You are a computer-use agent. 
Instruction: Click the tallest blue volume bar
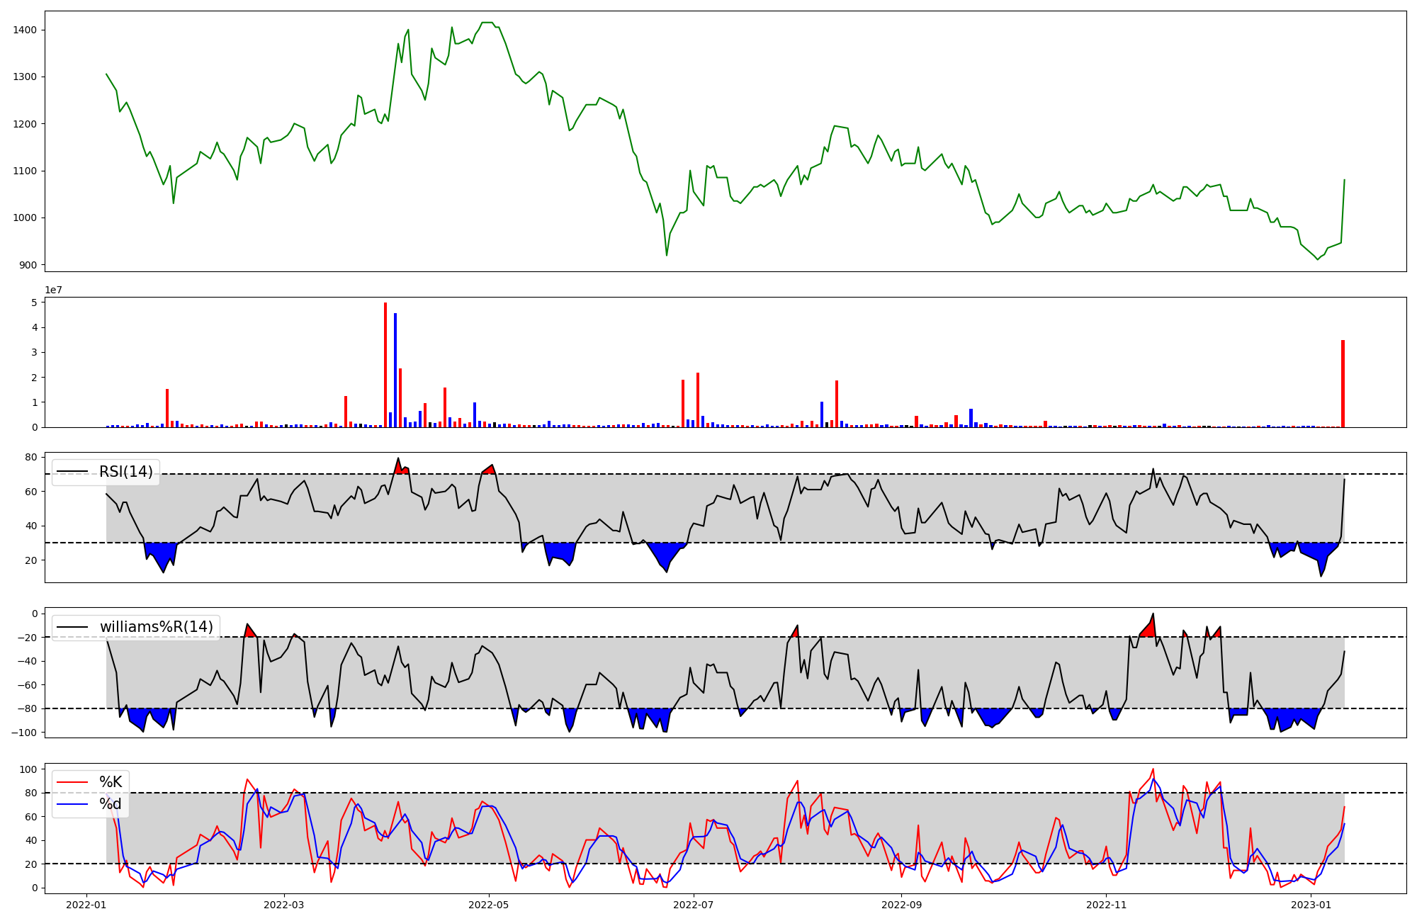click(x=395, y=370)
